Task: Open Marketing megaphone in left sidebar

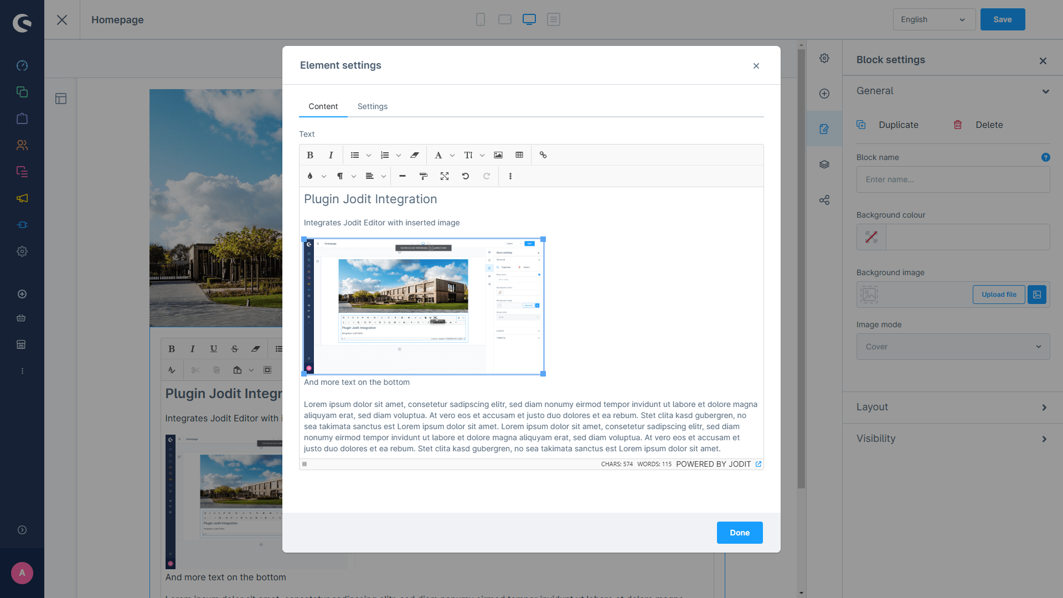Action: (22, 198)
